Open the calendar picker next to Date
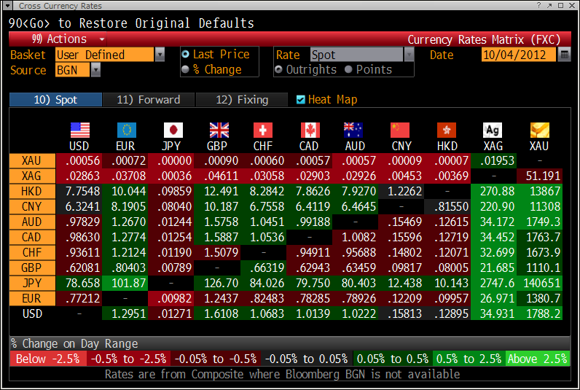Viewport: 580px width, 390px height. [565, 55]
